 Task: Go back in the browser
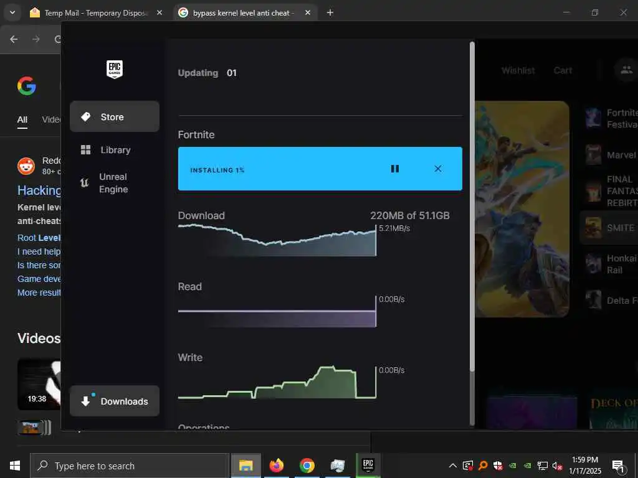pyautogui.click(x=14, y=39)
